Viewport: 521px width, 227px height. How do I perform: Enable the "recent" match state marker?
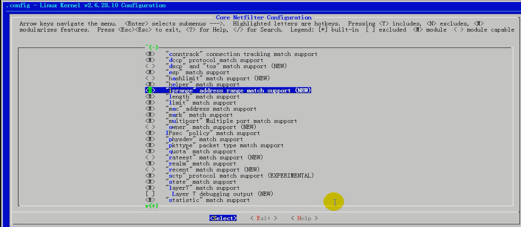pyautogui.click(x=150, y=169)
